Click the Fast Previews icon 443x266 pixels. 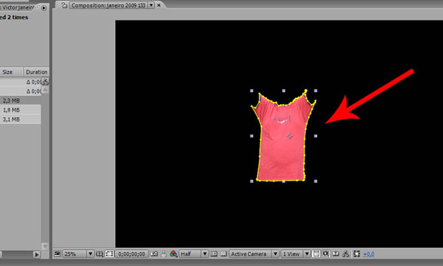(326, 253)
